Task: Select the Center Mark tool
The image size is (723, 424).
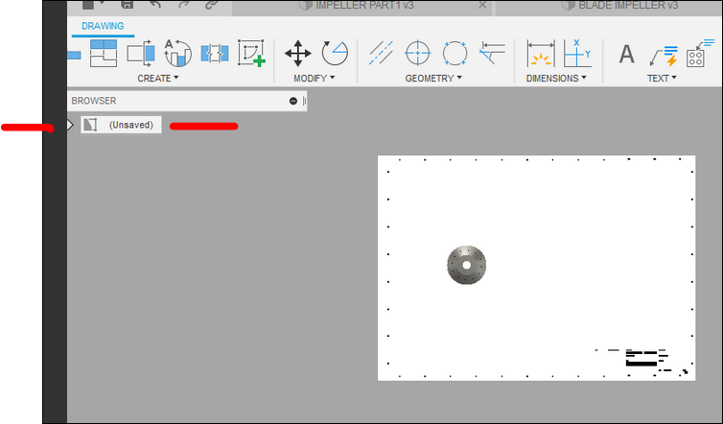Action: pyautogui.click(x=418, y=53)
